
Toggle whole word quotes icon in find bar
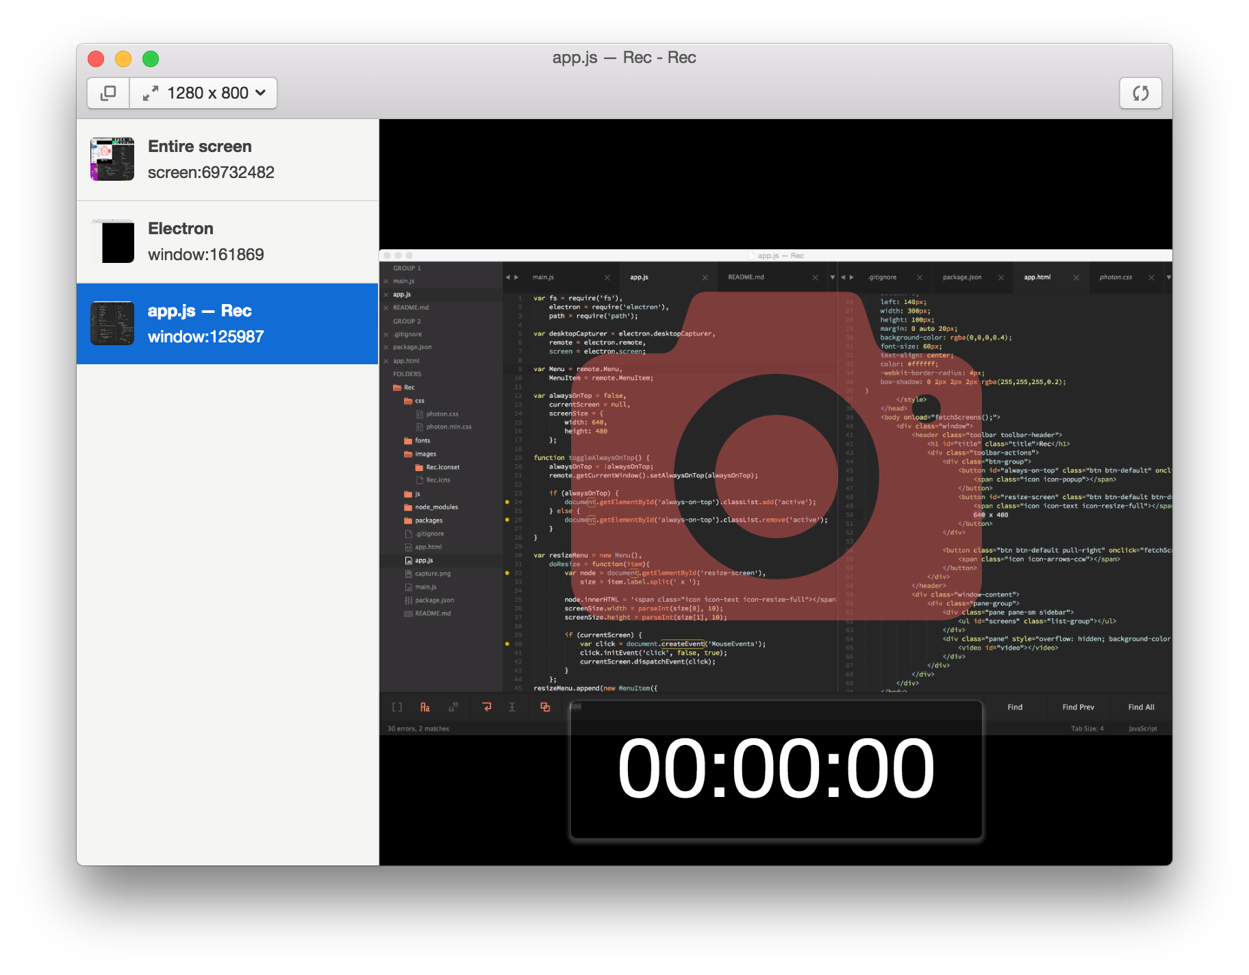click(x=453, y=707)
